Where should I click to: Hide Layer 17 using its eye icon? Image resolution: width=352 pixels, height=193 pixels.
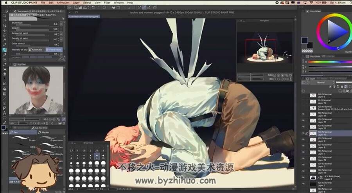(x=303, y=121)
